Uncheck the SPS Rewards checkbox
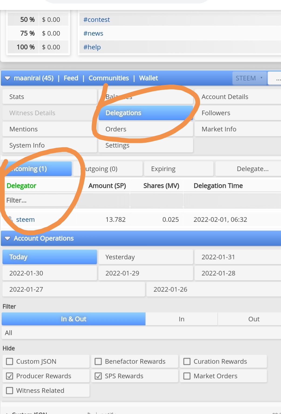Image resolution: width=281 pixels, height=414 pixels. point(98,376)
